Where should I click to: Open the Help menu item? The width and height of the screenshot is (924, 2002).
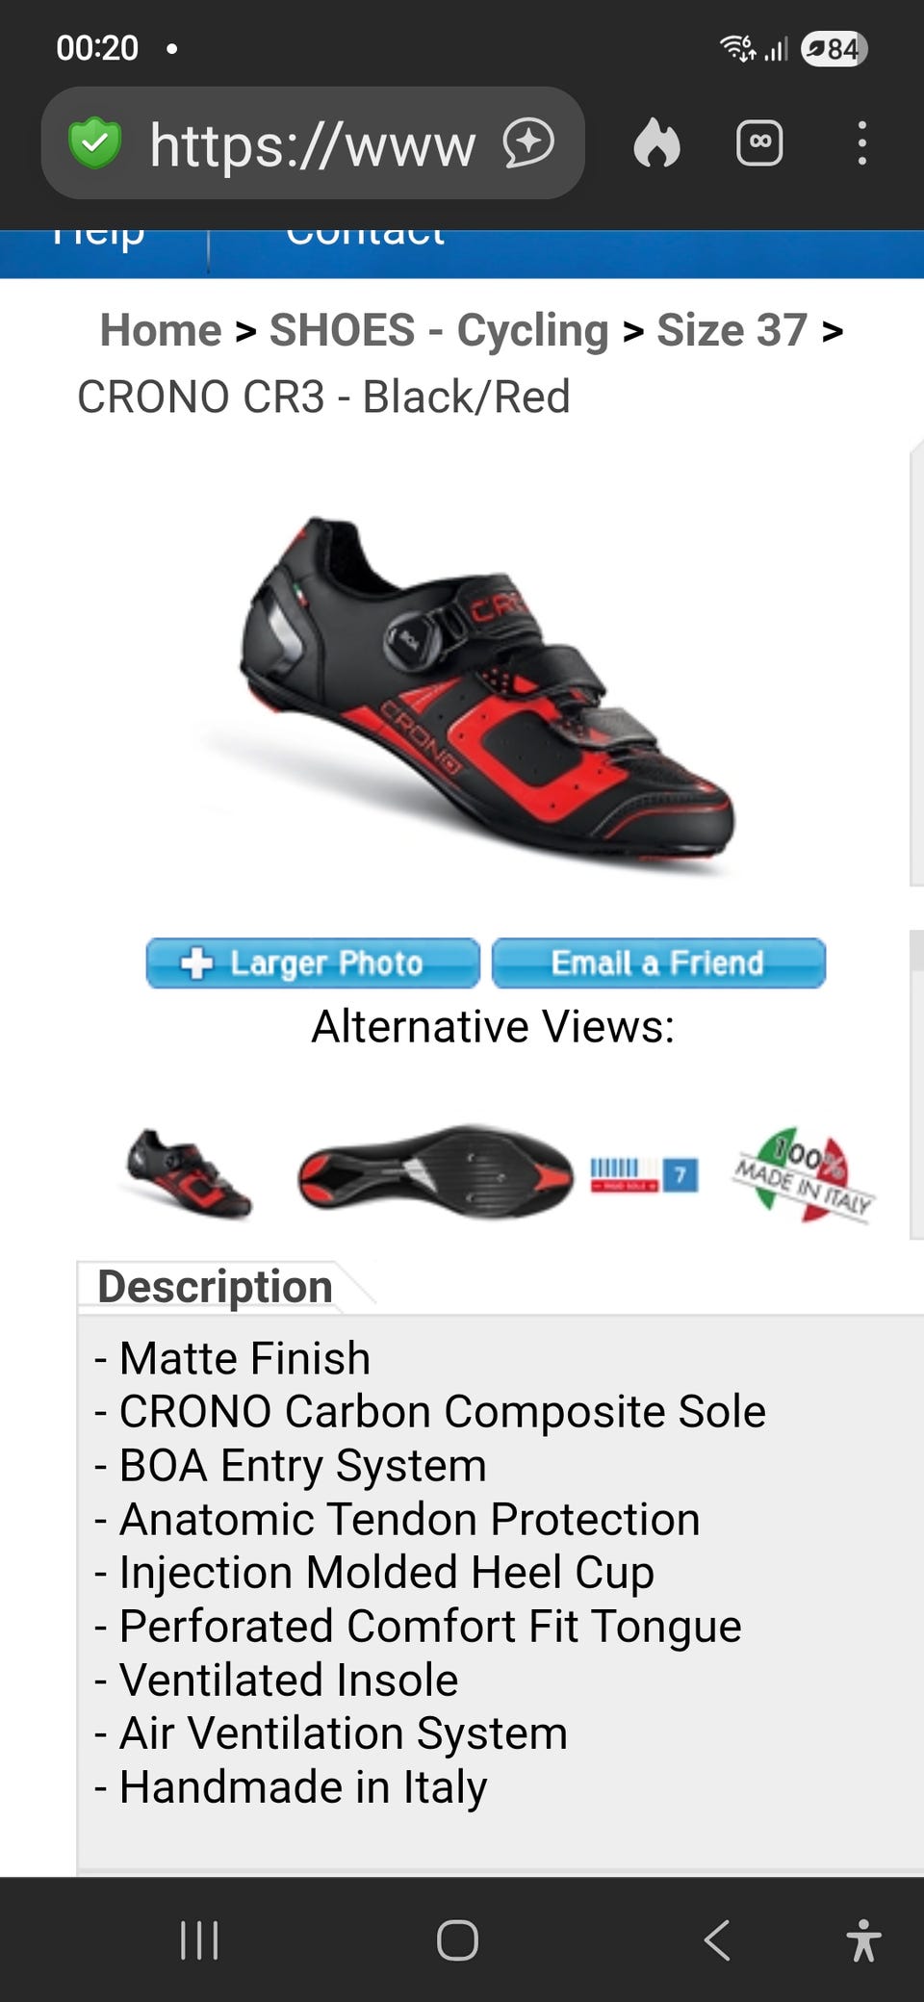click(97, 235)
